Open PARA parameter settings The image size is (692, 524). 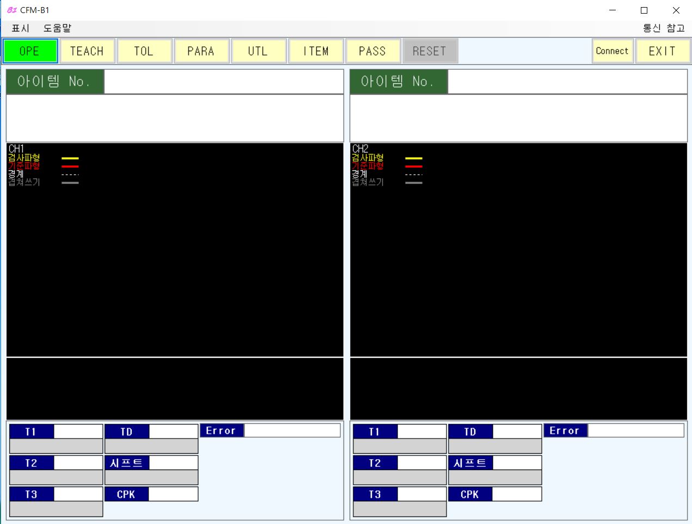click(201, 51)
